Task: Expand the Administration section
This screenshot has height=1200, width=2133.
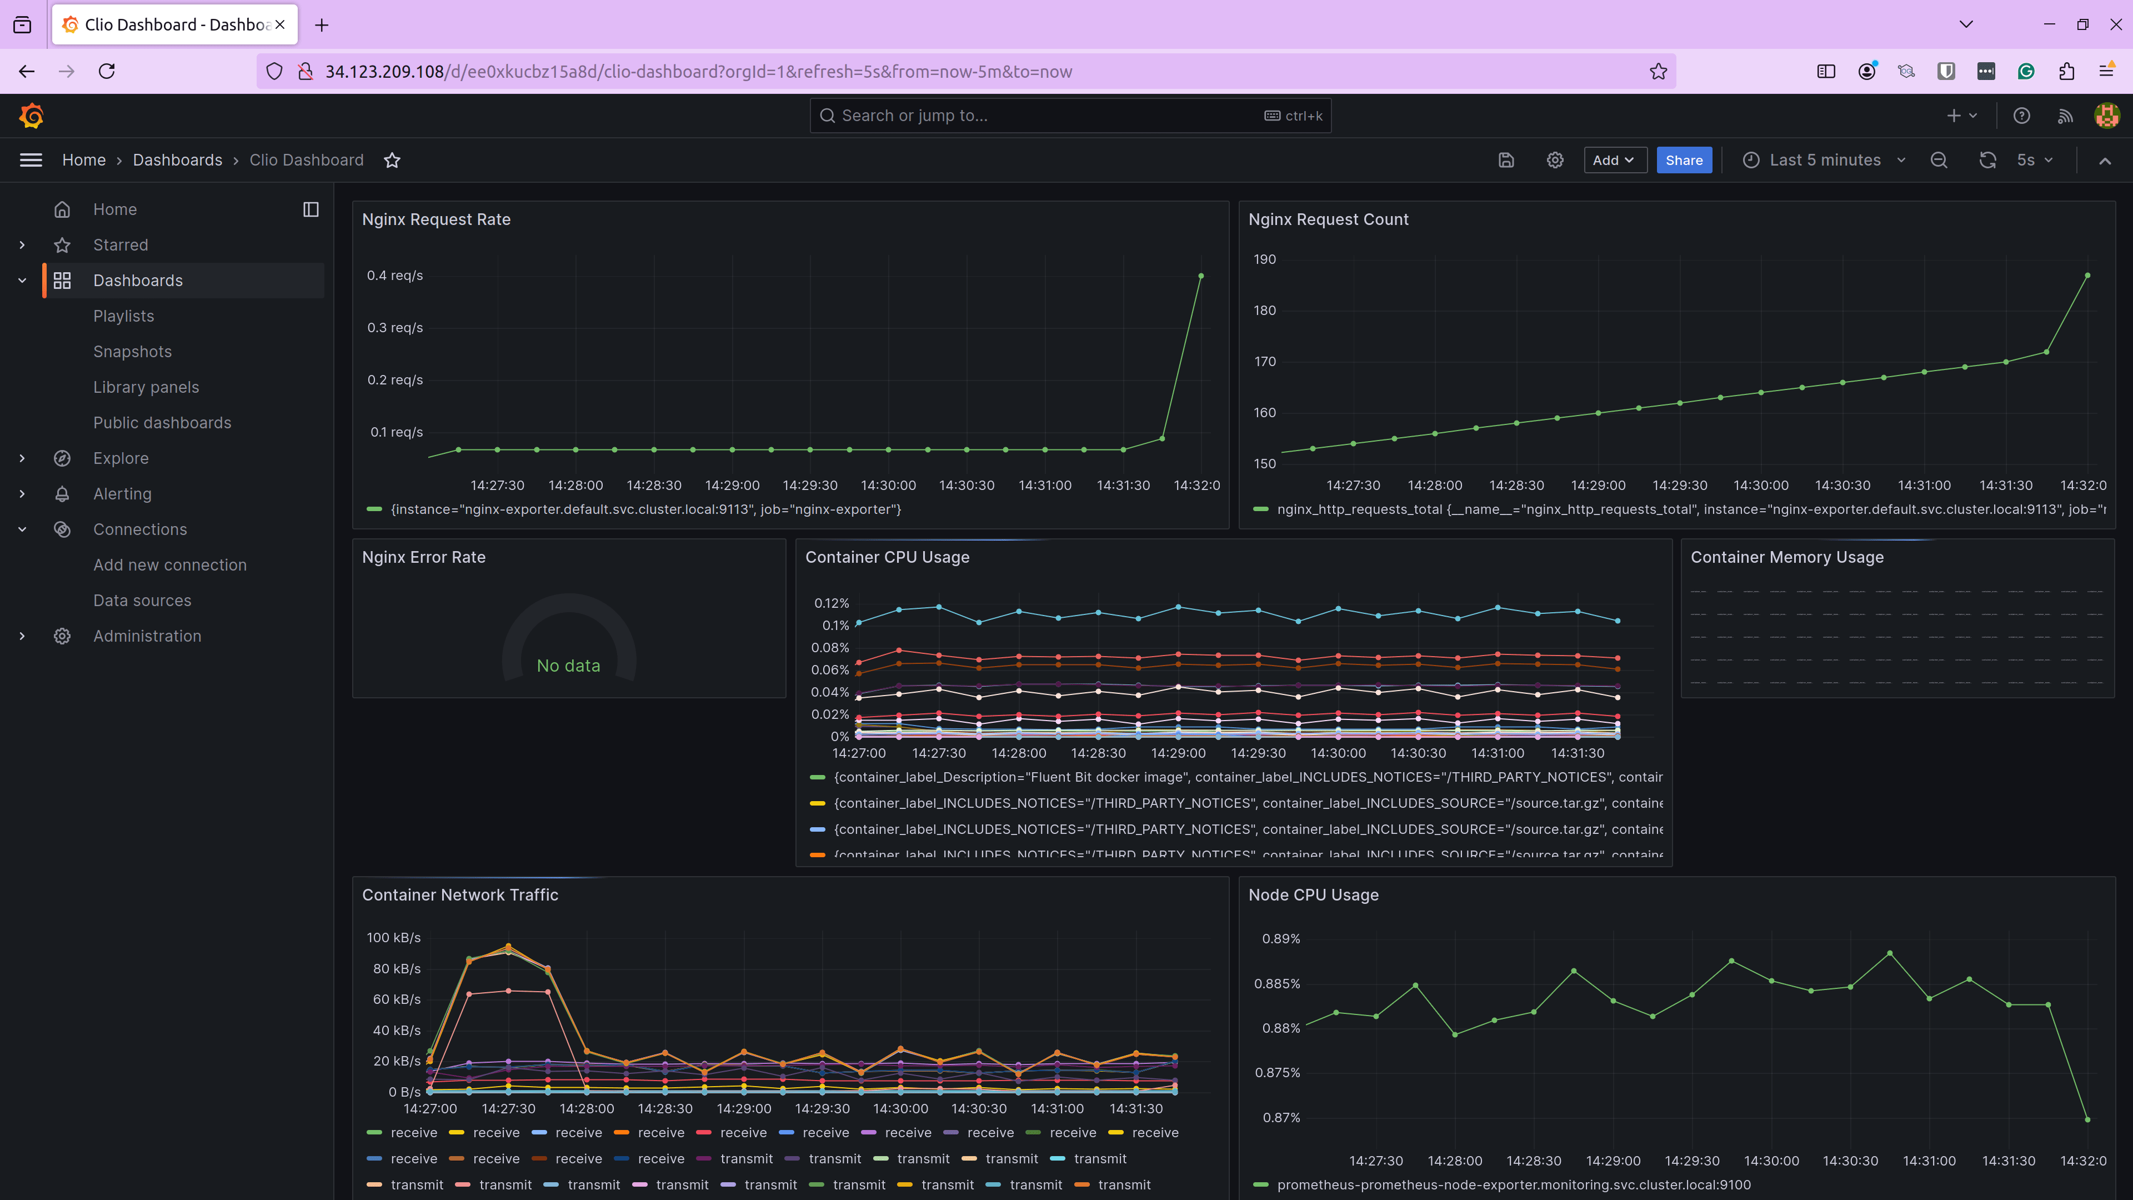Action: [x=22, y=636]
